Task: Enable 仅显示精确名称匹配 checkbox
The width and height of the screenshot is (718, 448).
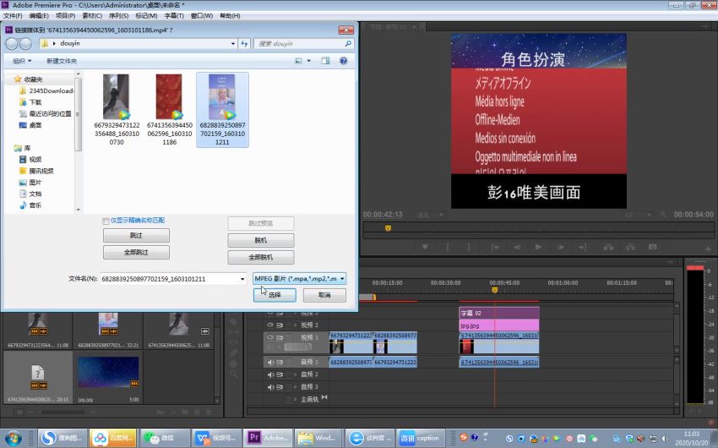Action: tap(106, 221)
